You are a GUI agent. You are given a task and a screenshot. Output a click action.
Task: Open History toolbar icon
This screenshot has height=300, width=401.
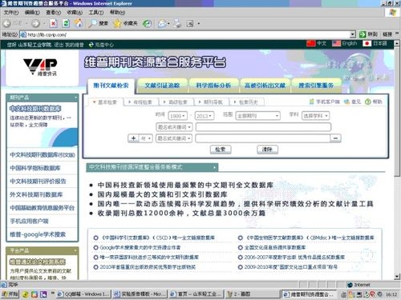pyautogui.click(x=147, y=24)
